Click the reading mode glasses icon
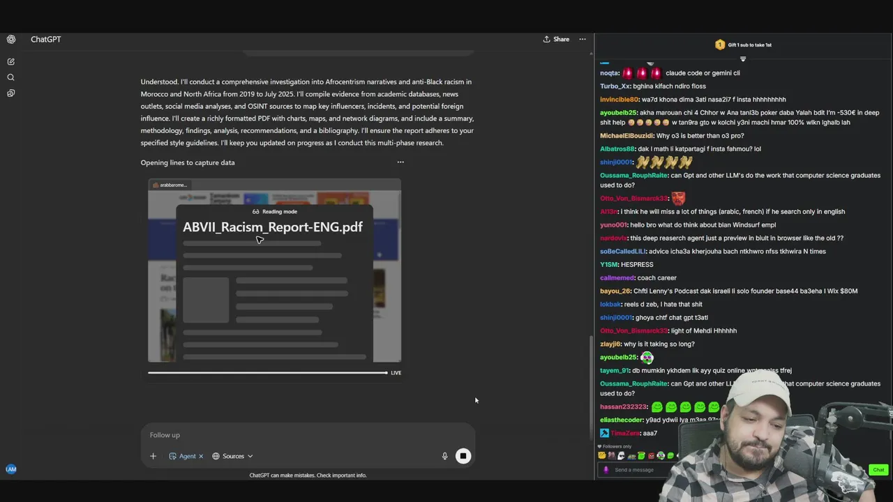Screen dimensions: 893x502 [x=256, y=211]
